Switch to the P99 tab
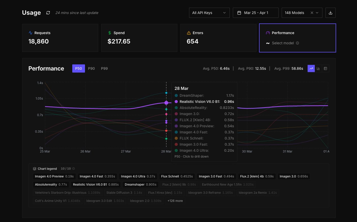This screenshot has height=222, width=357. (104, 68)
